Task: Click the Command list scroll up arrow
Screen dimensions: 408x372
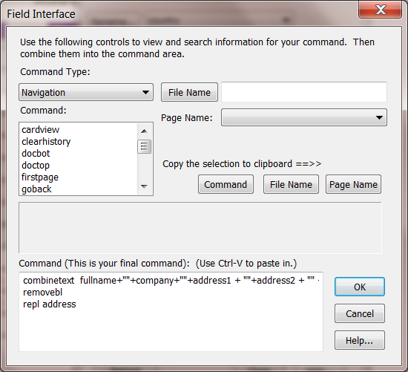Action: point(144,131)
